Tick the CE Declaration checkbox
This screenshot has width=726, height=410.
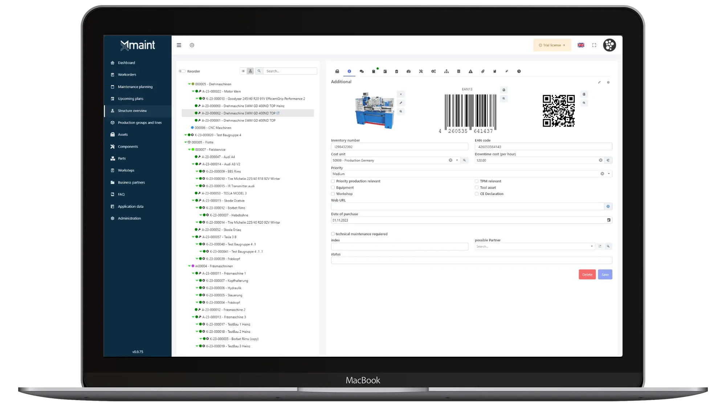(477, 194)
